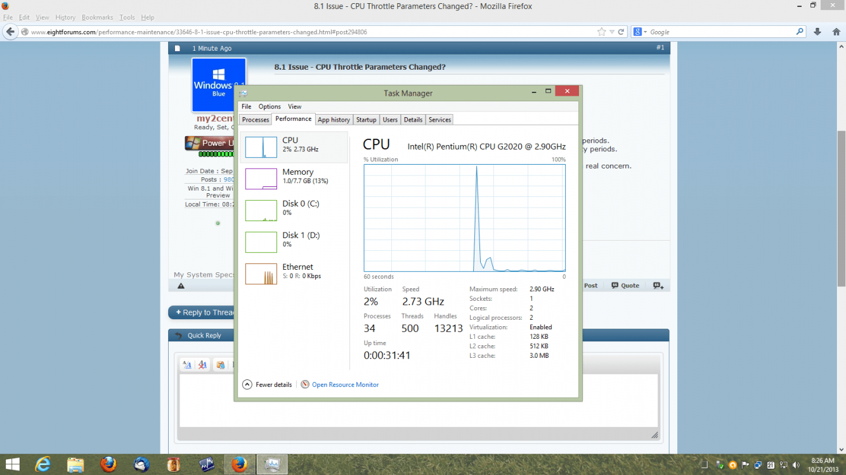The height and width of the screenshot is (475, 846).
Task: Remove text formatting in Quick Reply
Action: pyautogui.click(x=203, y=365)
